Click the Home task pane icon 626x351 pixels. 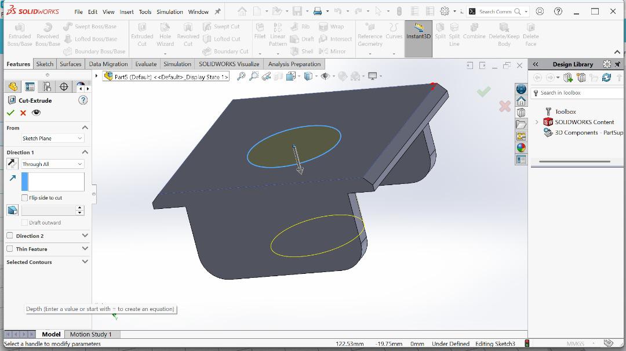click(x=521, y=101)
